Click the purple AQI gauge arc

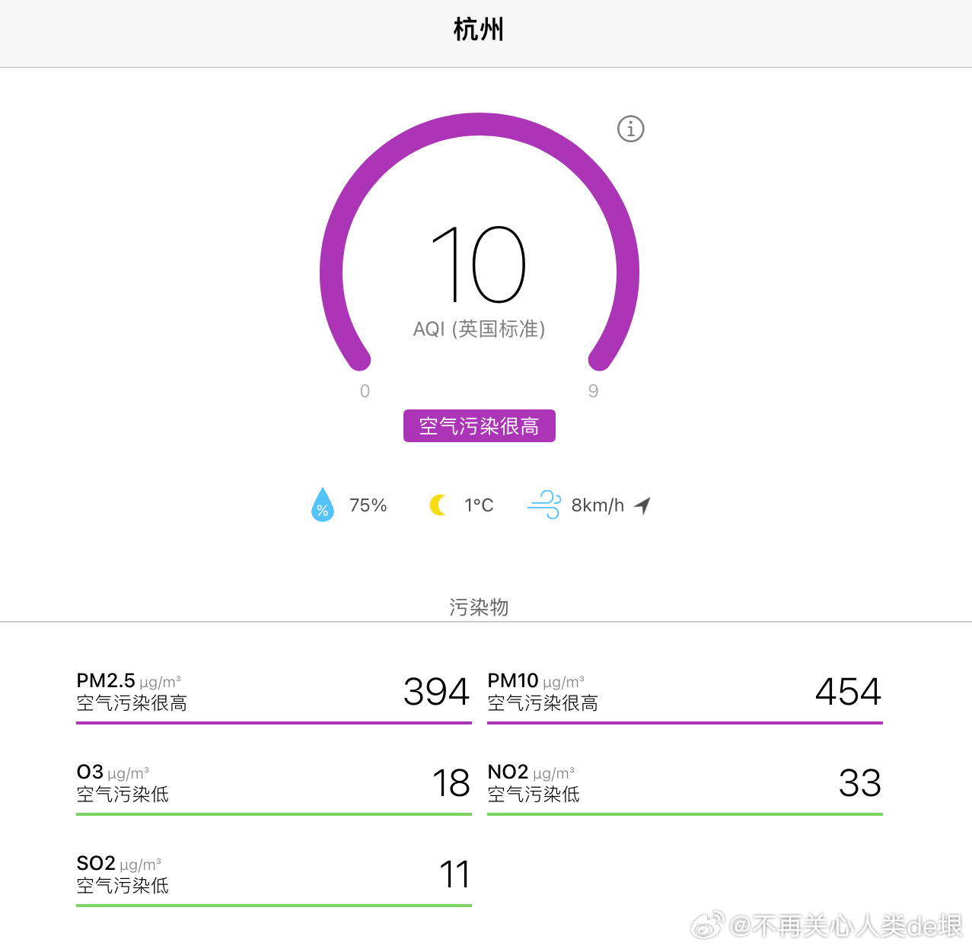coord(479,125)
